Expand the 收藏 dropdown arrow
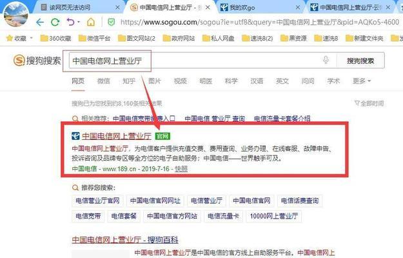 coord(32,38)
